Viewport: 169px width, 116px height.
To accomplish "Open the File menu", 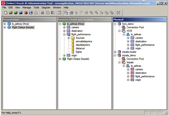I will point(4,8).
